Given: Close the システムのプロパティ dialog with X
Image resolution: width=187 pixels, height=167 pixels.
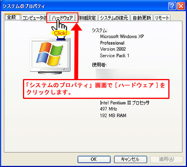Looking at the screenshot, I should (181, 6).
